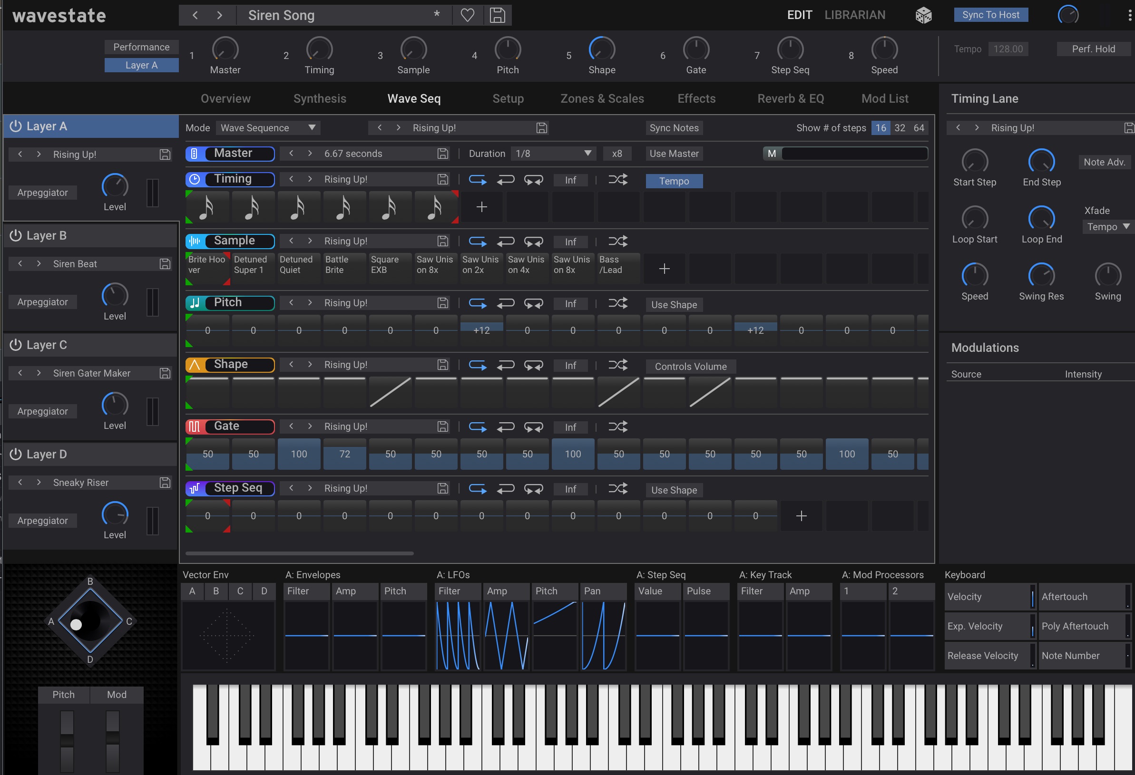1135x775 pixels.
Task: Click the dice randomize icon
Action: (923, 15)
